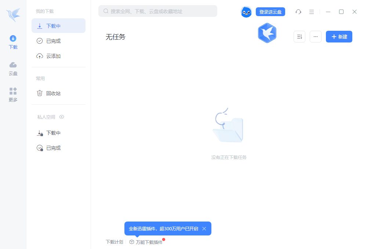Image resolution: width=367 pixels, height=249 pixels.
Task: Click the magnifier icon in search bar
Action: 106,11
